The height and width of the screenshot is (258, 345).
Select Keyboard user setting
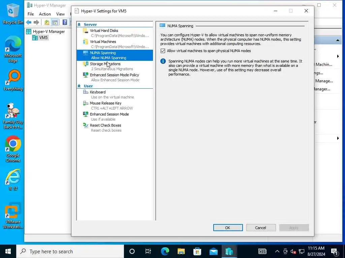pyautogui.click(x=115, y=94)
